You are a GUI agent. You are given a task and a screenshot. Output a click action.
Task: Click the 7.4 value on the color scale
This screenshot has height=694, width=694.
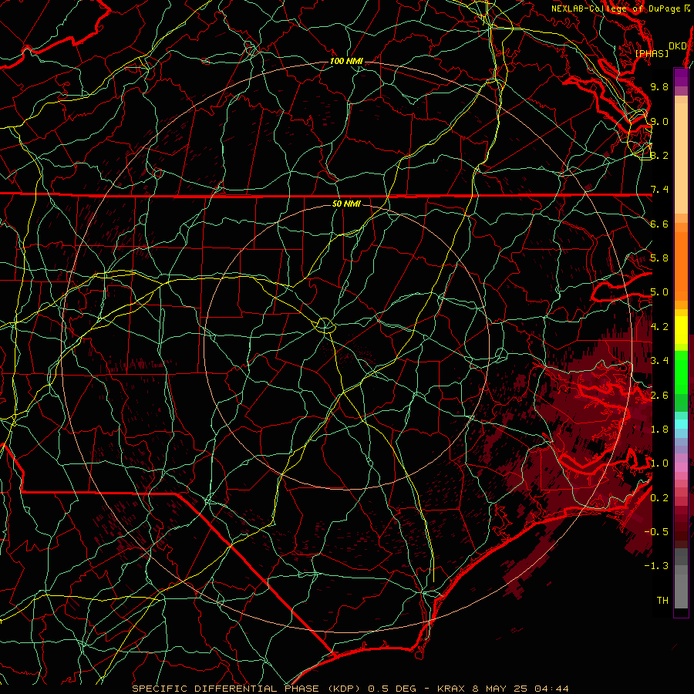[659, 190]
